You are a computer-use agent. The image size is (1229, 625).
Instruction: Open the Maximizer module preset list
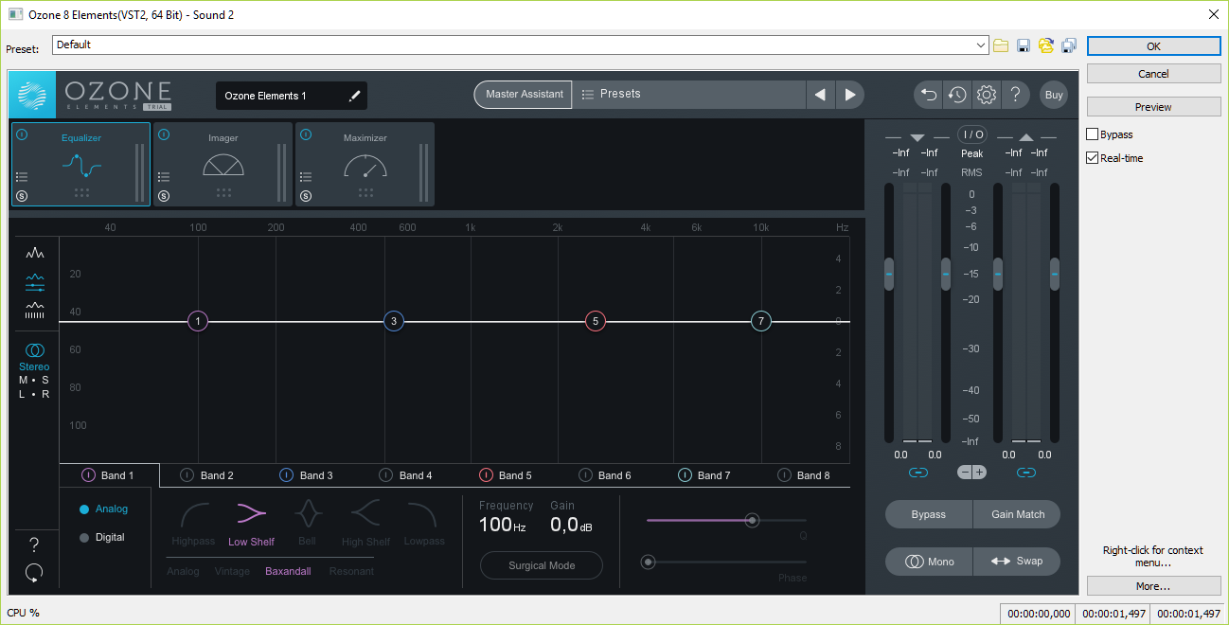306,177
